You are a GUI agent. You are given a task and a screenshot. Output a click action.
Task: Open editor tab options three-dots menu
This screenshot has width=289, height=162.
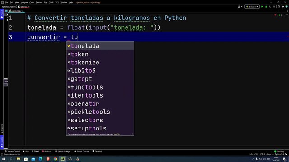click(x=287, y=11)
